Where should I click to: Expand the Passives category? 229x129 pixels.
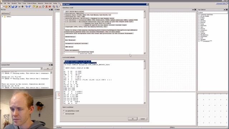(199, 23)
